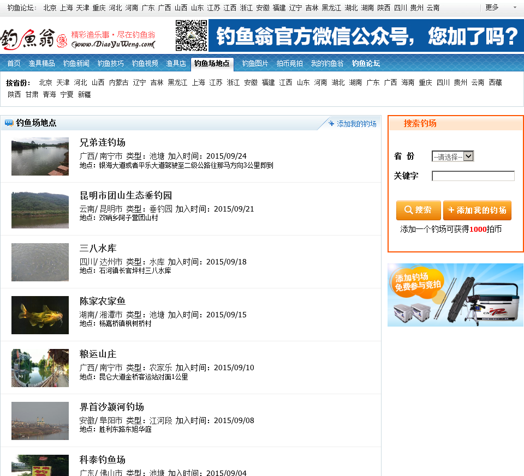The height and width of the screenshot is (476, 524).
Task: Open the 科泰钓鱼场 title link
Action: click(x=102, y=460)
